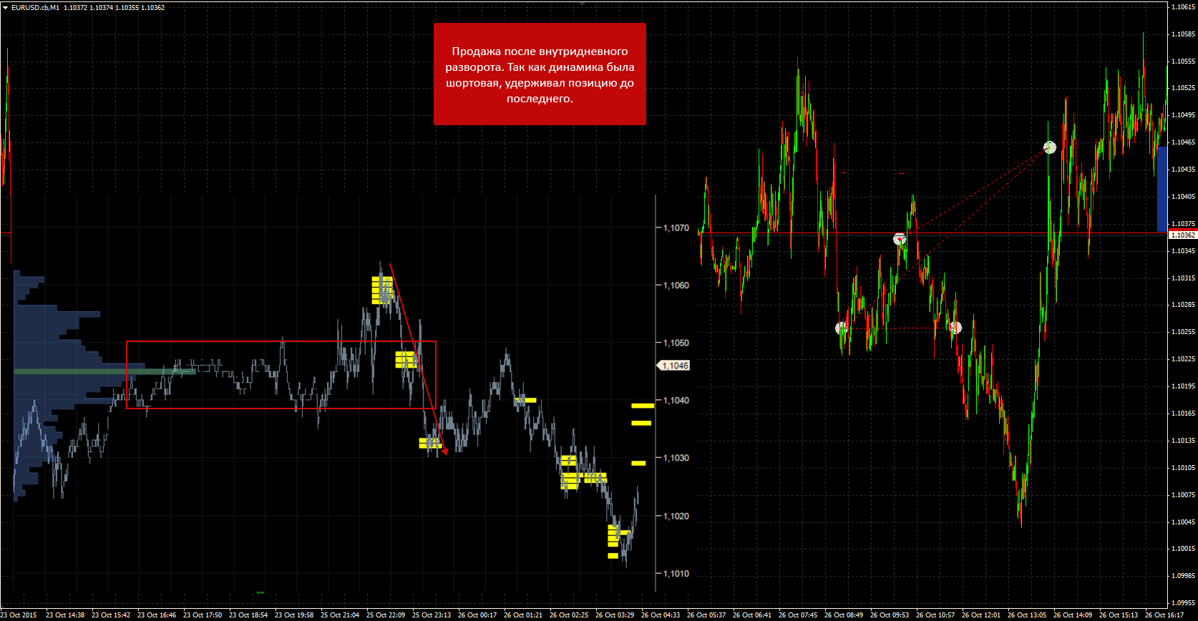Screen dimensions: 1198x621
Task: Click the 1.10615 price scale label
Action: pyautogui.click(x=1183, y=6)
